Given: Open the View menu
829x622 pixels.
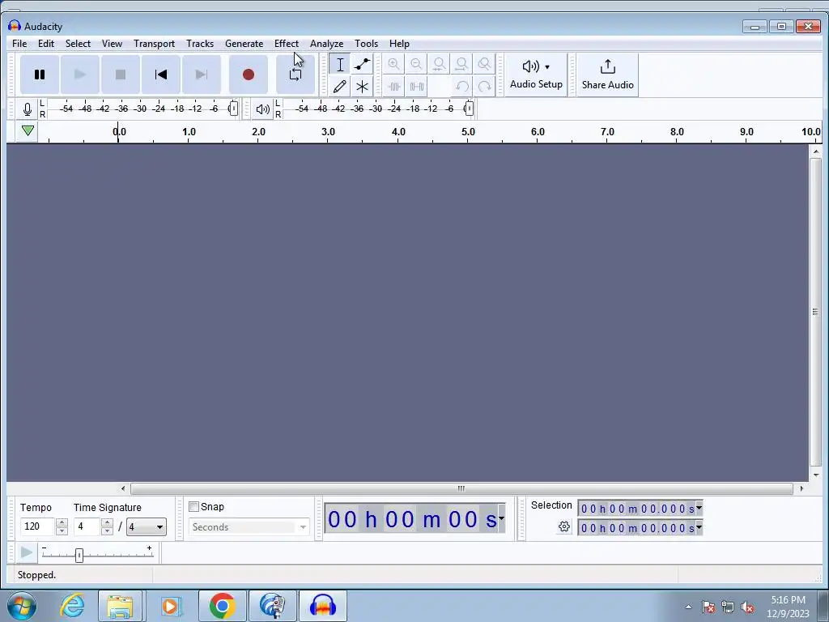Looking at the screenshot, I should (x=112, y=44).
